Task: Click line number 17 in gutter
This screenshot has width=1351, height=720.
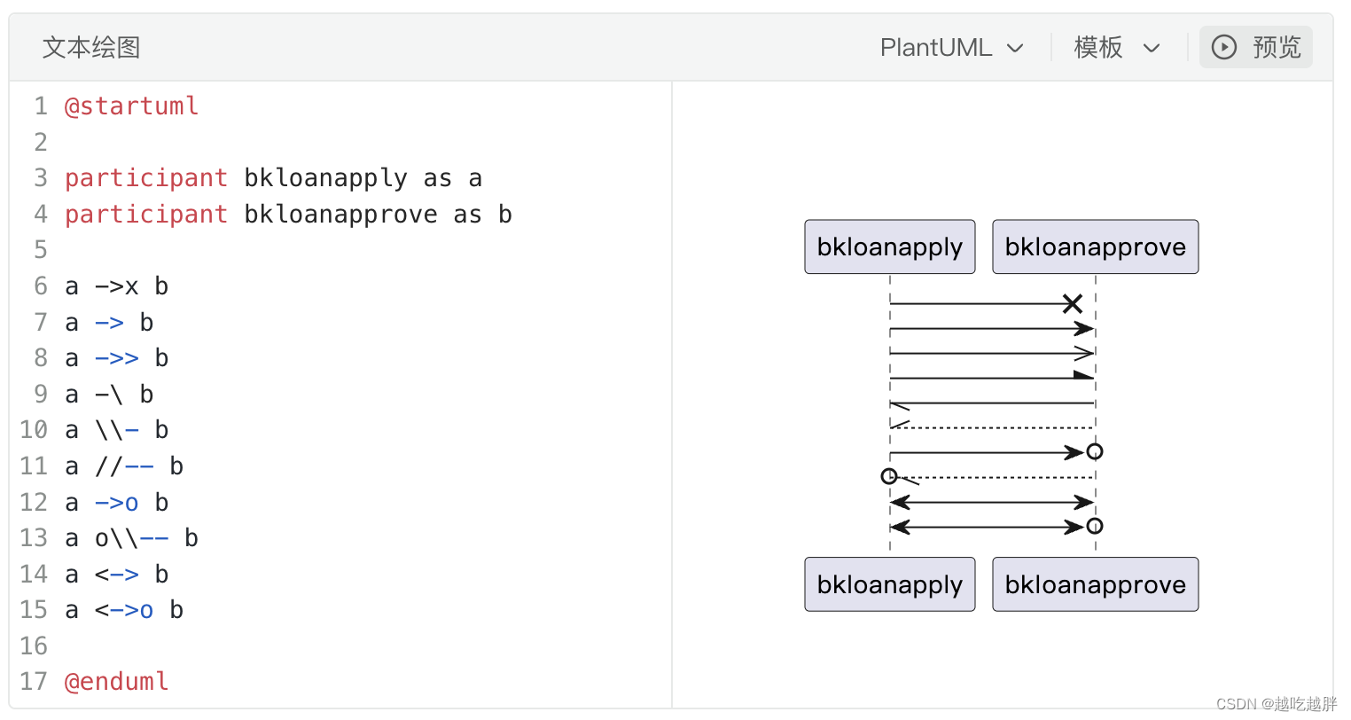Action: point(34,682)
